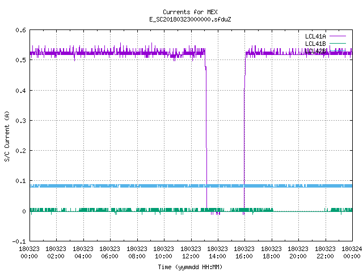363x272 pixels.
Task: Click the chart title 'Currents for MEX'
Action: point(190,12)
